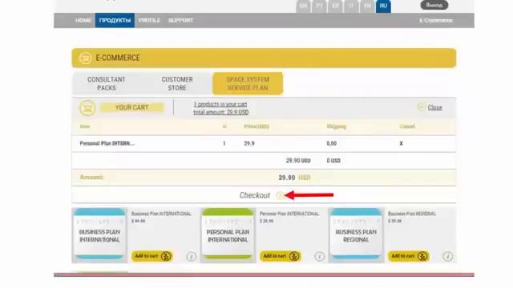513x288 pixels.
Task: Click the icon beside the Close link
Action: pos(422,107)
